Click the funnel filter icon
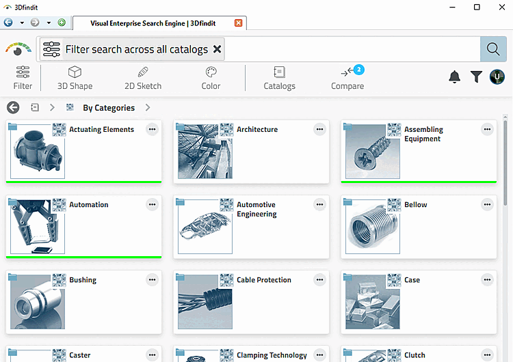513x362 pixels. [x=476, y=77]
